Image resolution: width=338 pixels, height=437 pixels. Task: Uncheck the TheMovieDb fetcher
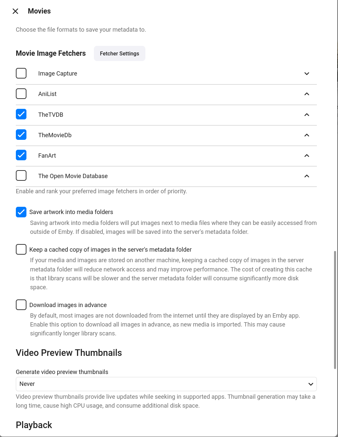[21, 135]
